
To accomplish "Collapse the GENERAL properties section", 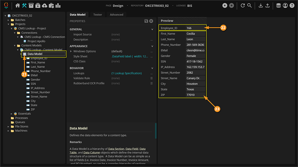I will (x=152, y=29).
